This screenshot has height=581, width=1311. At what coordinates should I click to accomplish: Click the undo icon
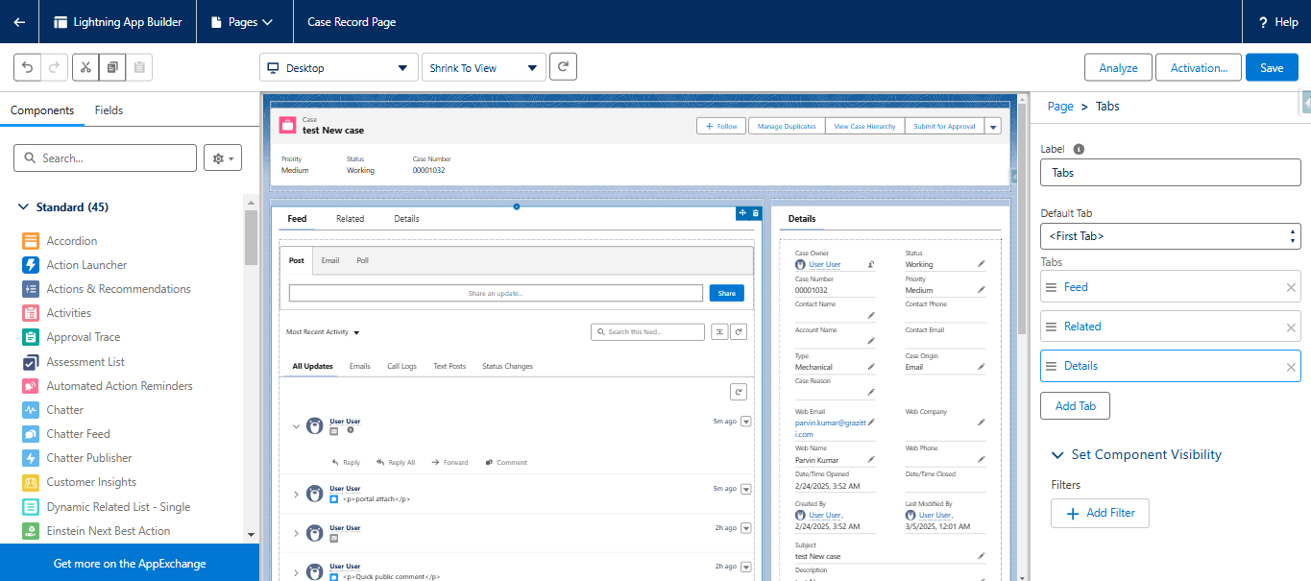pyautogui.click(x=28, y=67)
